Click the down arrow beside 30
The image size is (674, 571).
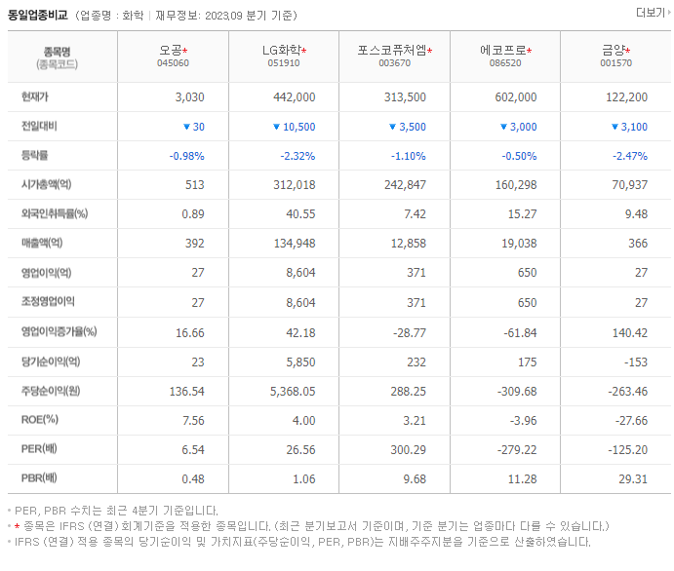[x=186, y=127]
